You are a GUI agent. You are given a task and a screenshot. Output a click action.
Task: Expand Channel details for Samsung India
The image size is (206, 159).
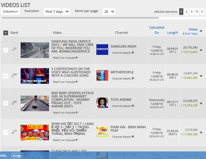123,53
